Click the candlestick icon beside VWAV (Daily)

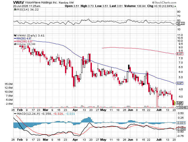pos(15,35)
